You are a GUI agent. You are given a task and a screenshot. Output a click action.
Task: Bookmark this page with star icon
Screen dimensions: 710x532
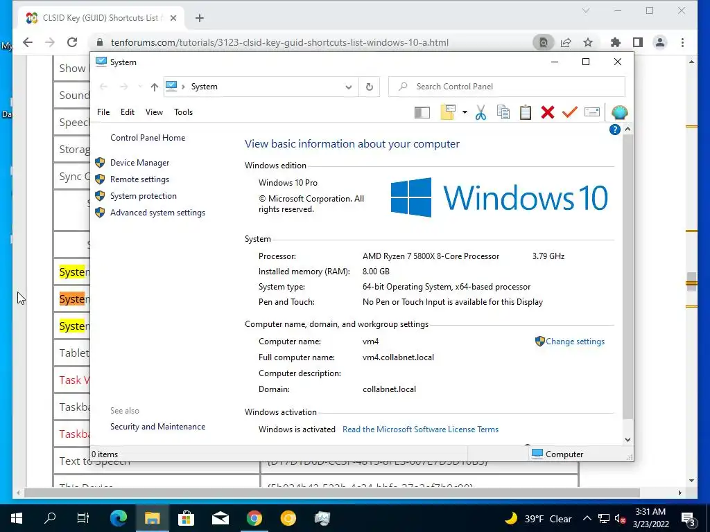point(588,42)
